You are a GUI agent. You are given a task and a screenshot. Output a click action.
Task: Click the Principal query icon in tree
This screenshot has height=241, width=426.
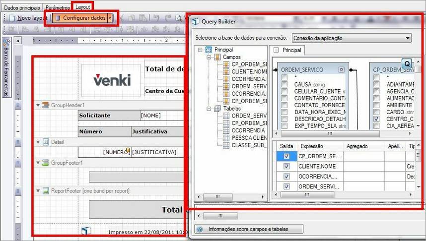tap(209, 50)
